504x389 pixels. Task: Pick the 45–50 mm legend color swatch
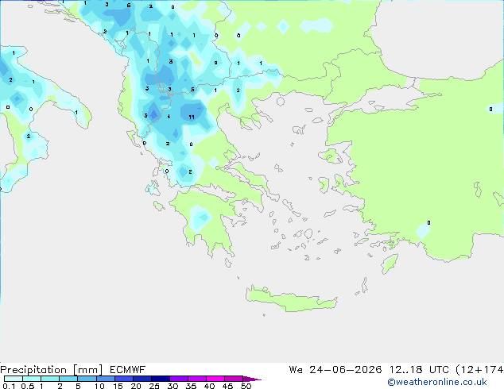pyautogui.click(x=234, y=379)
